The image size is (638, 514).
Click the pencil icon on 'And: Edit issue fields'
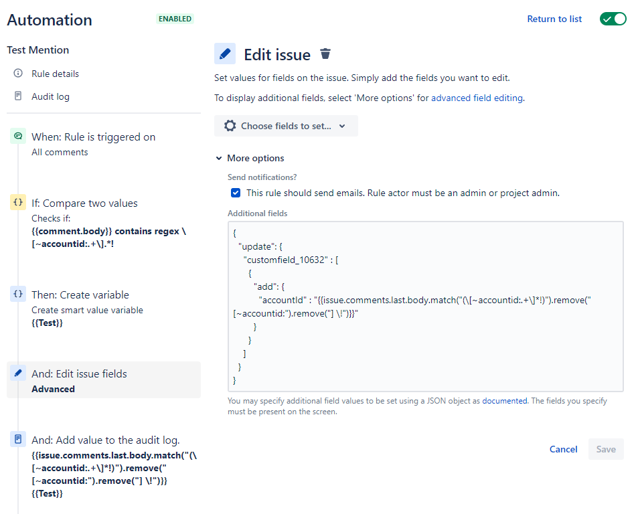point(17,373)
